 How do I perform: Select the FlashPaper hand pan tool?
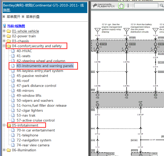tap(121, 5)
